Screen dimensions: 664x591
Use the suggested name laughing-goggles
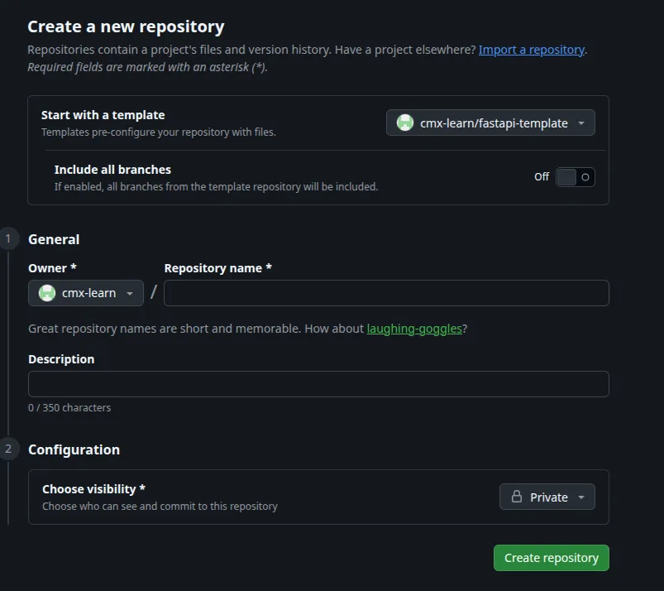414,329
